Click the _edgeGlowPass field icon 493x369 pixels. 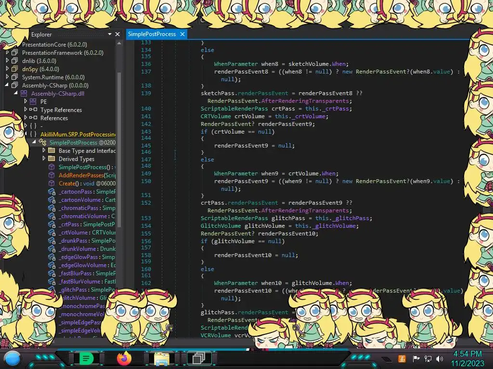pyautogui.click(x=52, y=257)
